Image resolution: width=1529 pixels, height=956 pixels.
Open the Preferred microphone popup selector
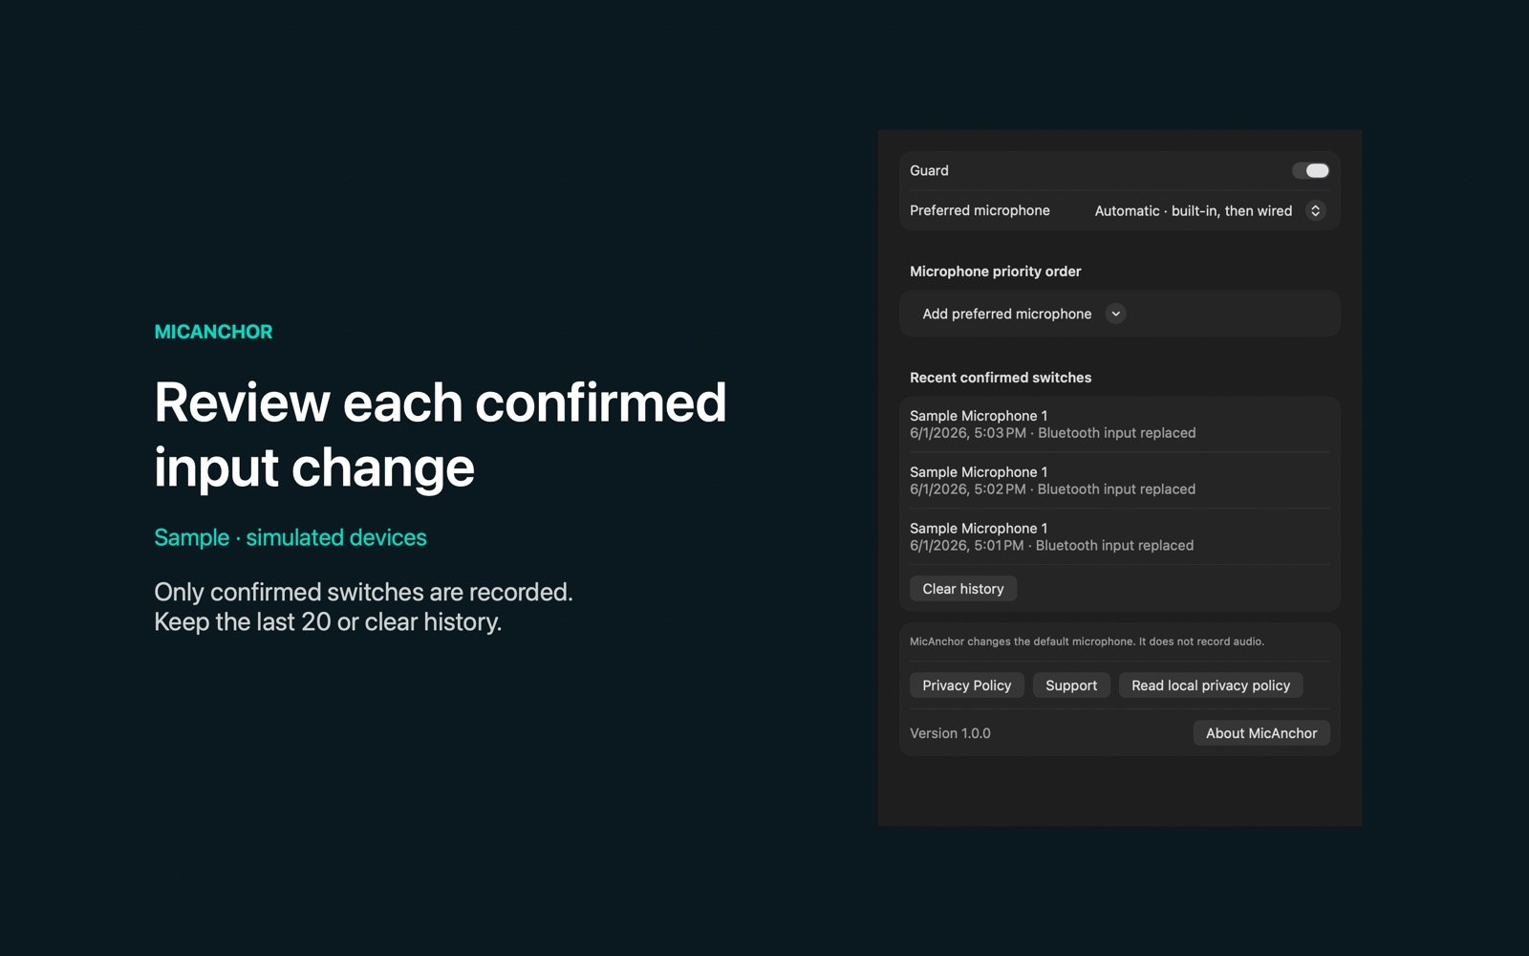click(1209, 210)
